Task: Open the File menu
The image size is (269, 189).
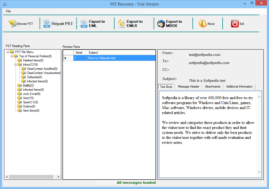Action: [8, 11]
